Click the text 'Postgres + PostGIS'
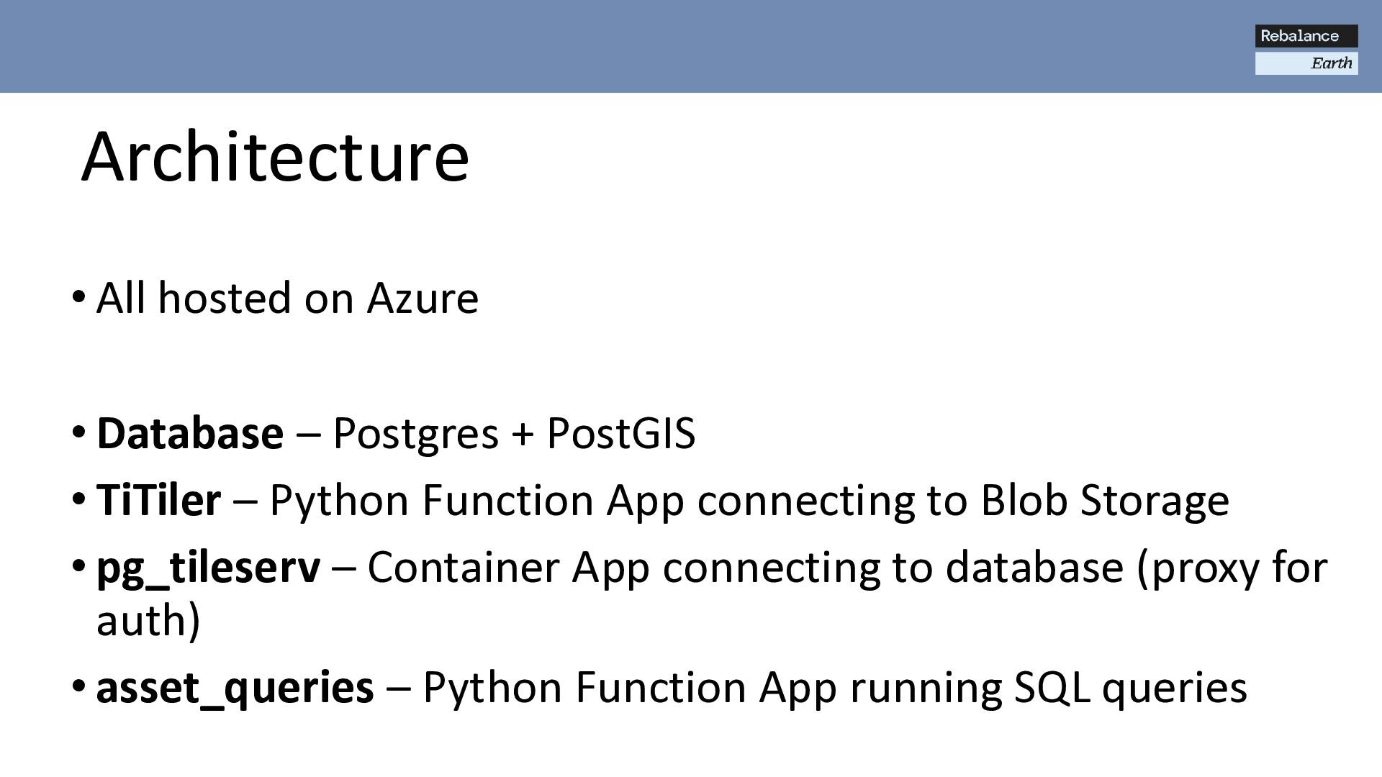Screen dimensions: 1382x777 pyautogui.click(x=514, y=433)
